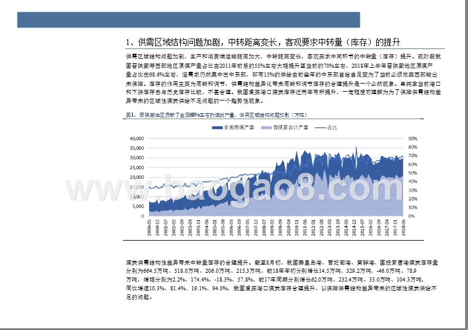Click left axis value '5,000'
Viewport: 468px width, 330px height.
tap(138, 206)
